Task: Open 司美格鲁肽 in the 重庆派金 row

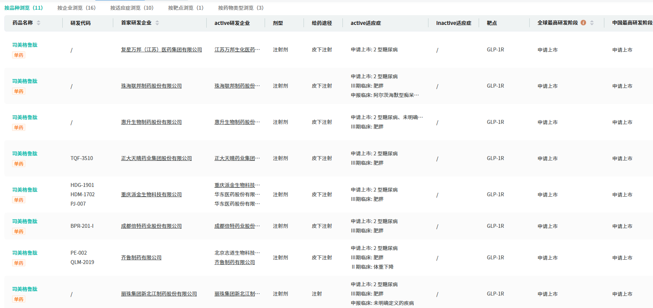Action: 25,190
